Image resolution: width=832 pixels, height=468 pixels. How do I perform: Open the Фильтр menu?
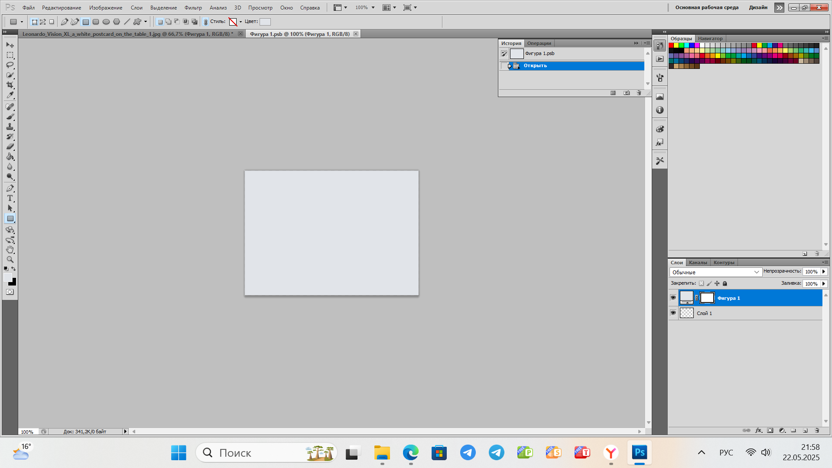click(x=193, y=8)
